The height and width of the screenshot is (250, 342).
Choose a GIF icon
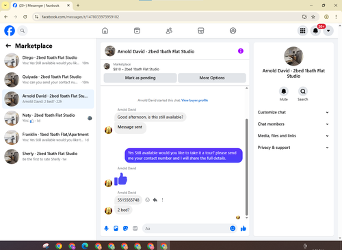point(135,228)
